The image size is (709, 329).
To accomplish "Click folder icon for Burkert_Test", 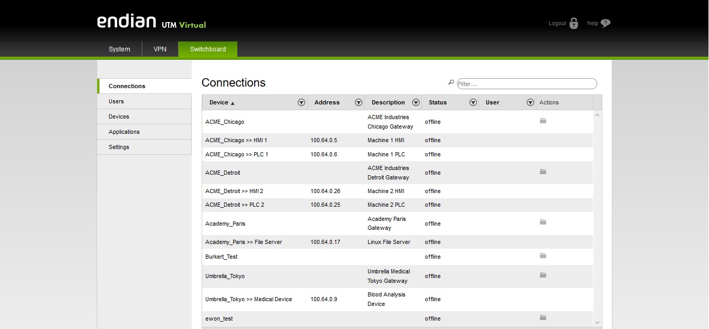I will tap(543, 256).
